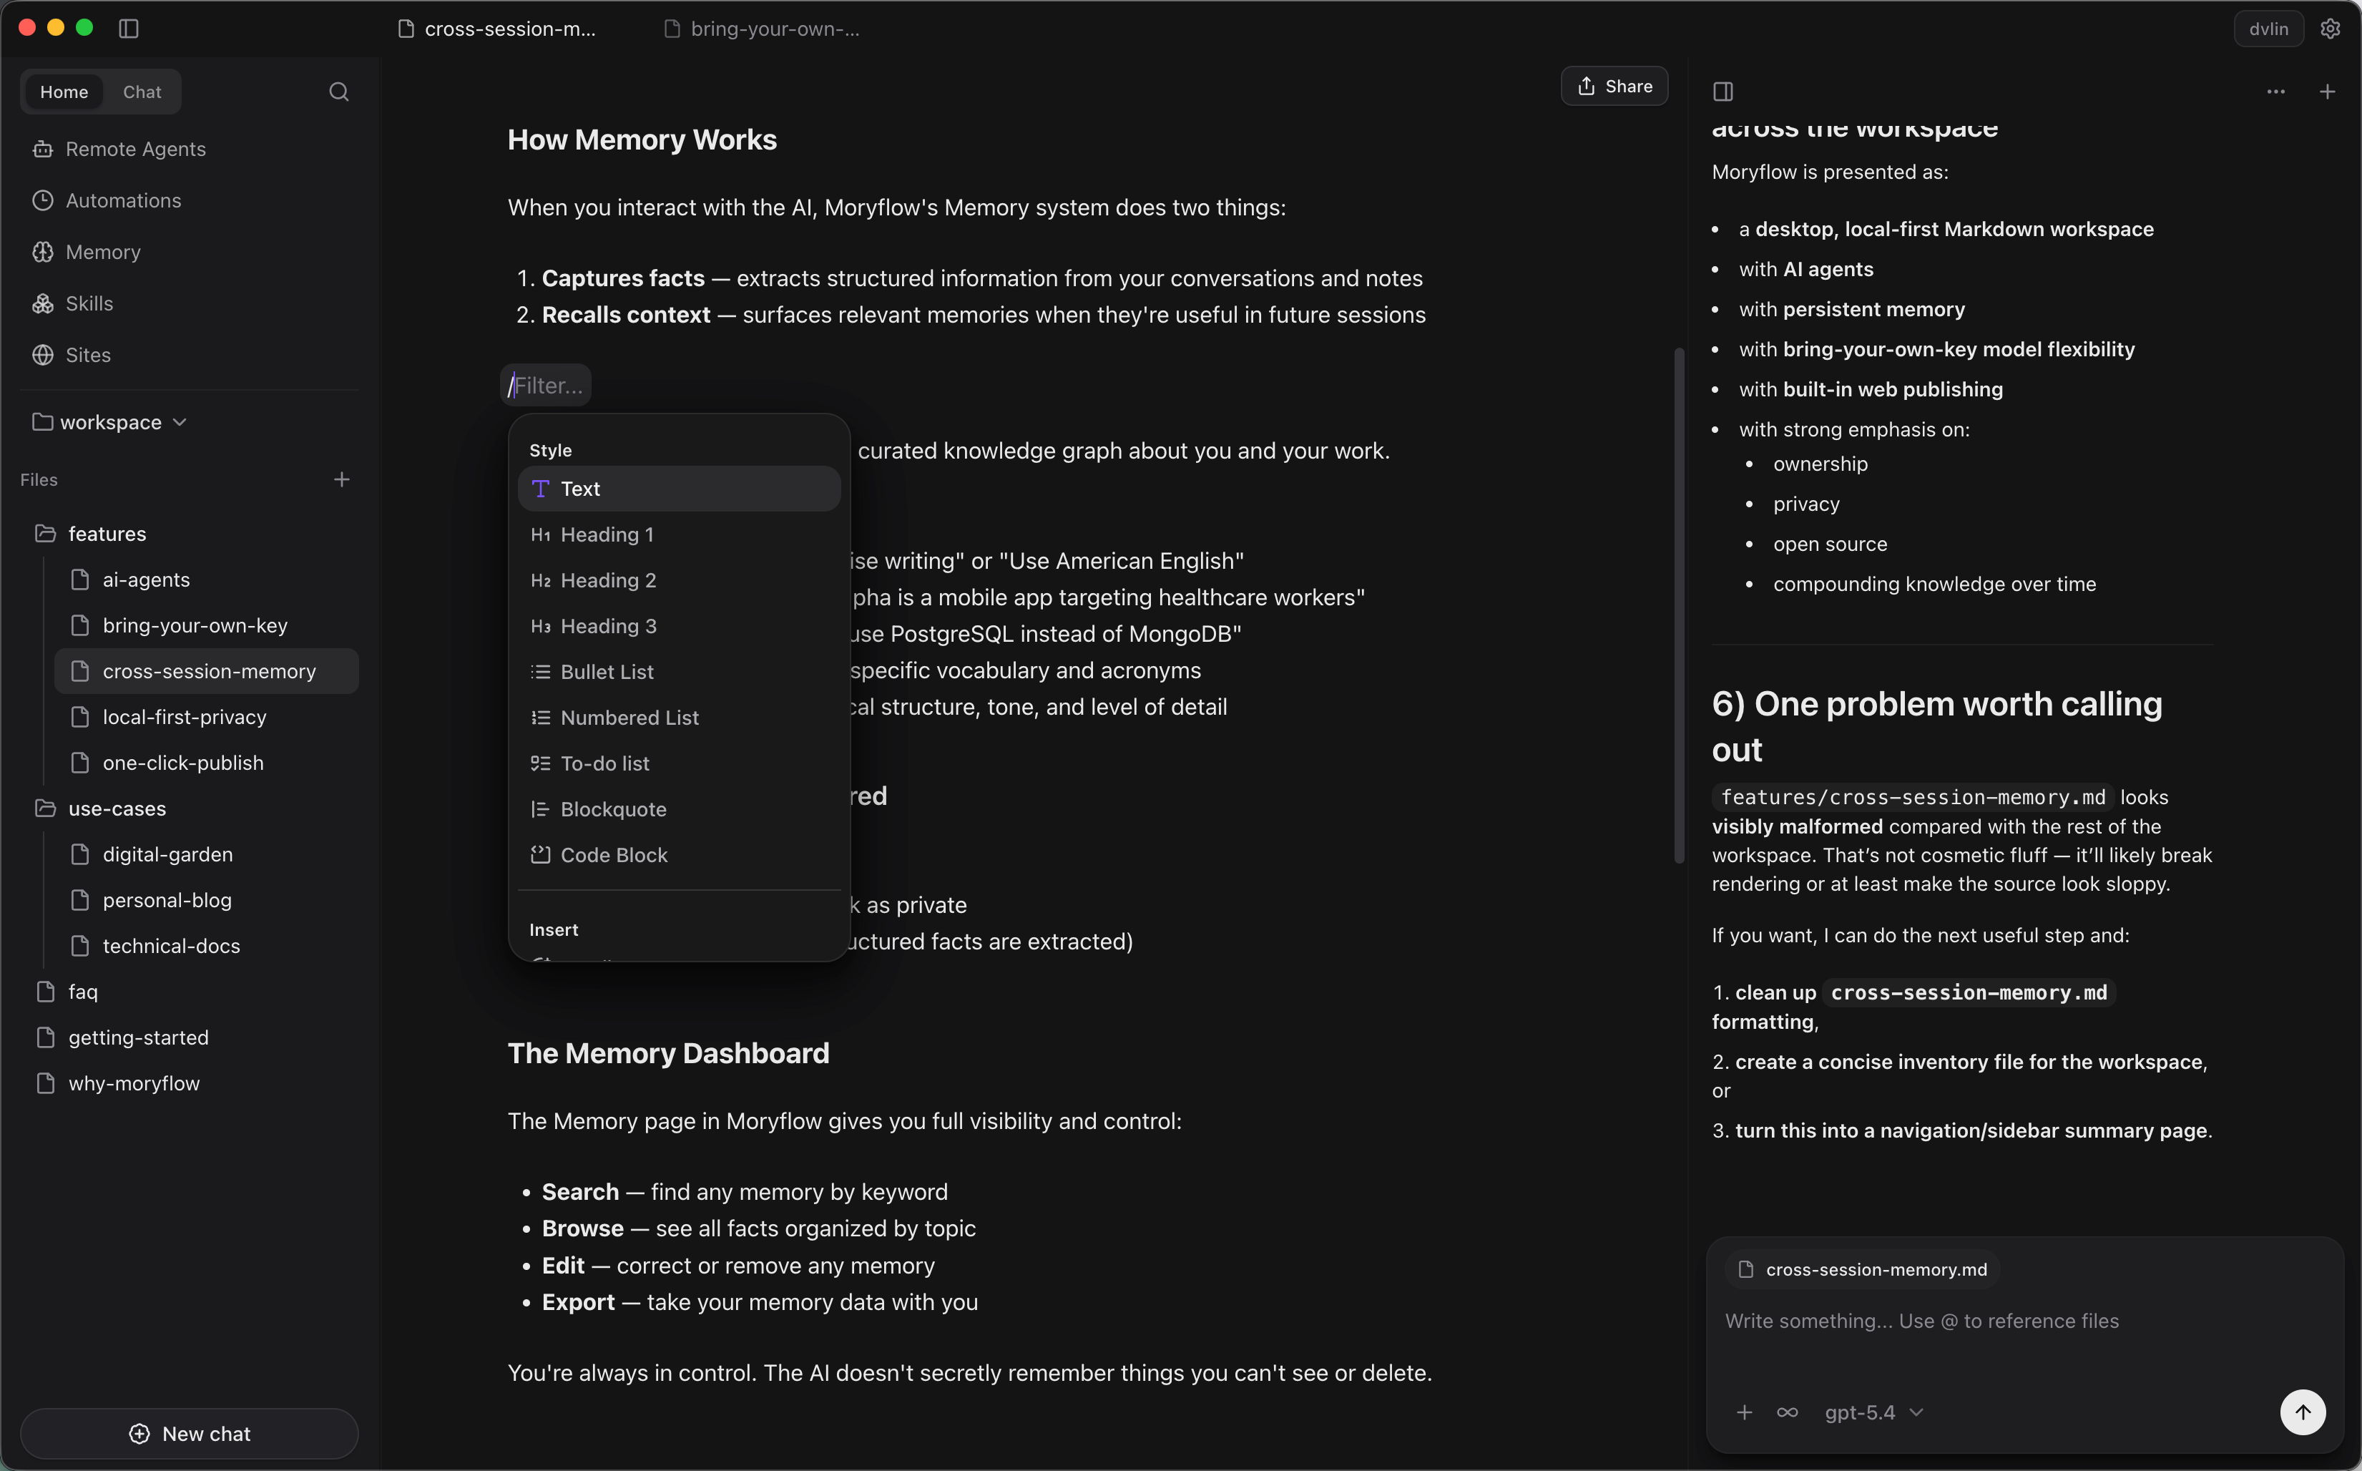Viewport: 2362px width, 1471px height.
Task: Share the current document
Action: click(x=1613, y=86)
